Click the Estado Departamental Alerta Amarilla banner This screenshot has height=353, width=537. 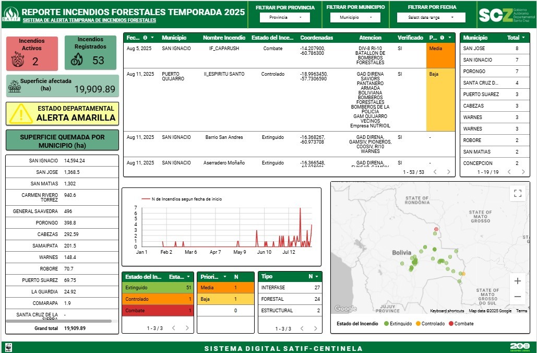point(62,113)
